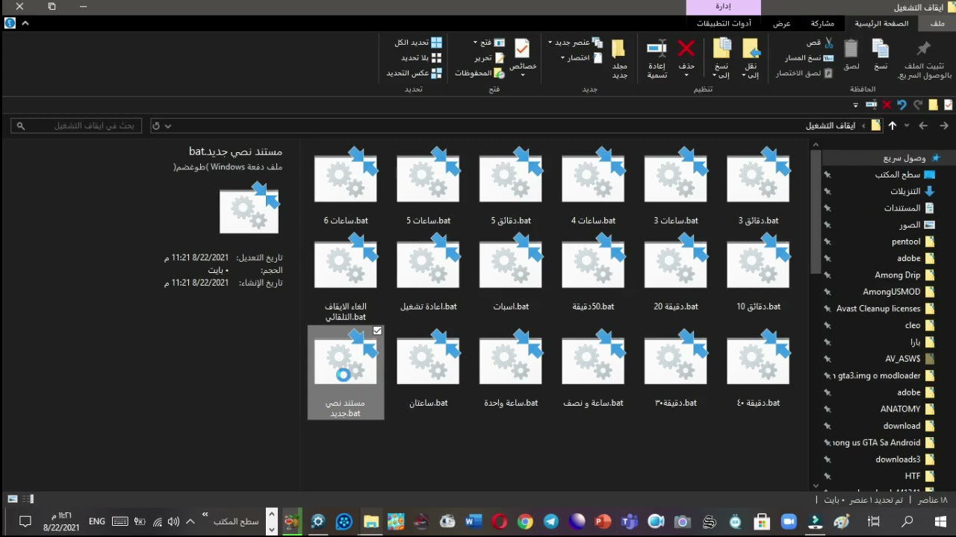Switch to Home (الصفحة الرئيسية) tab

pos(882,24)
